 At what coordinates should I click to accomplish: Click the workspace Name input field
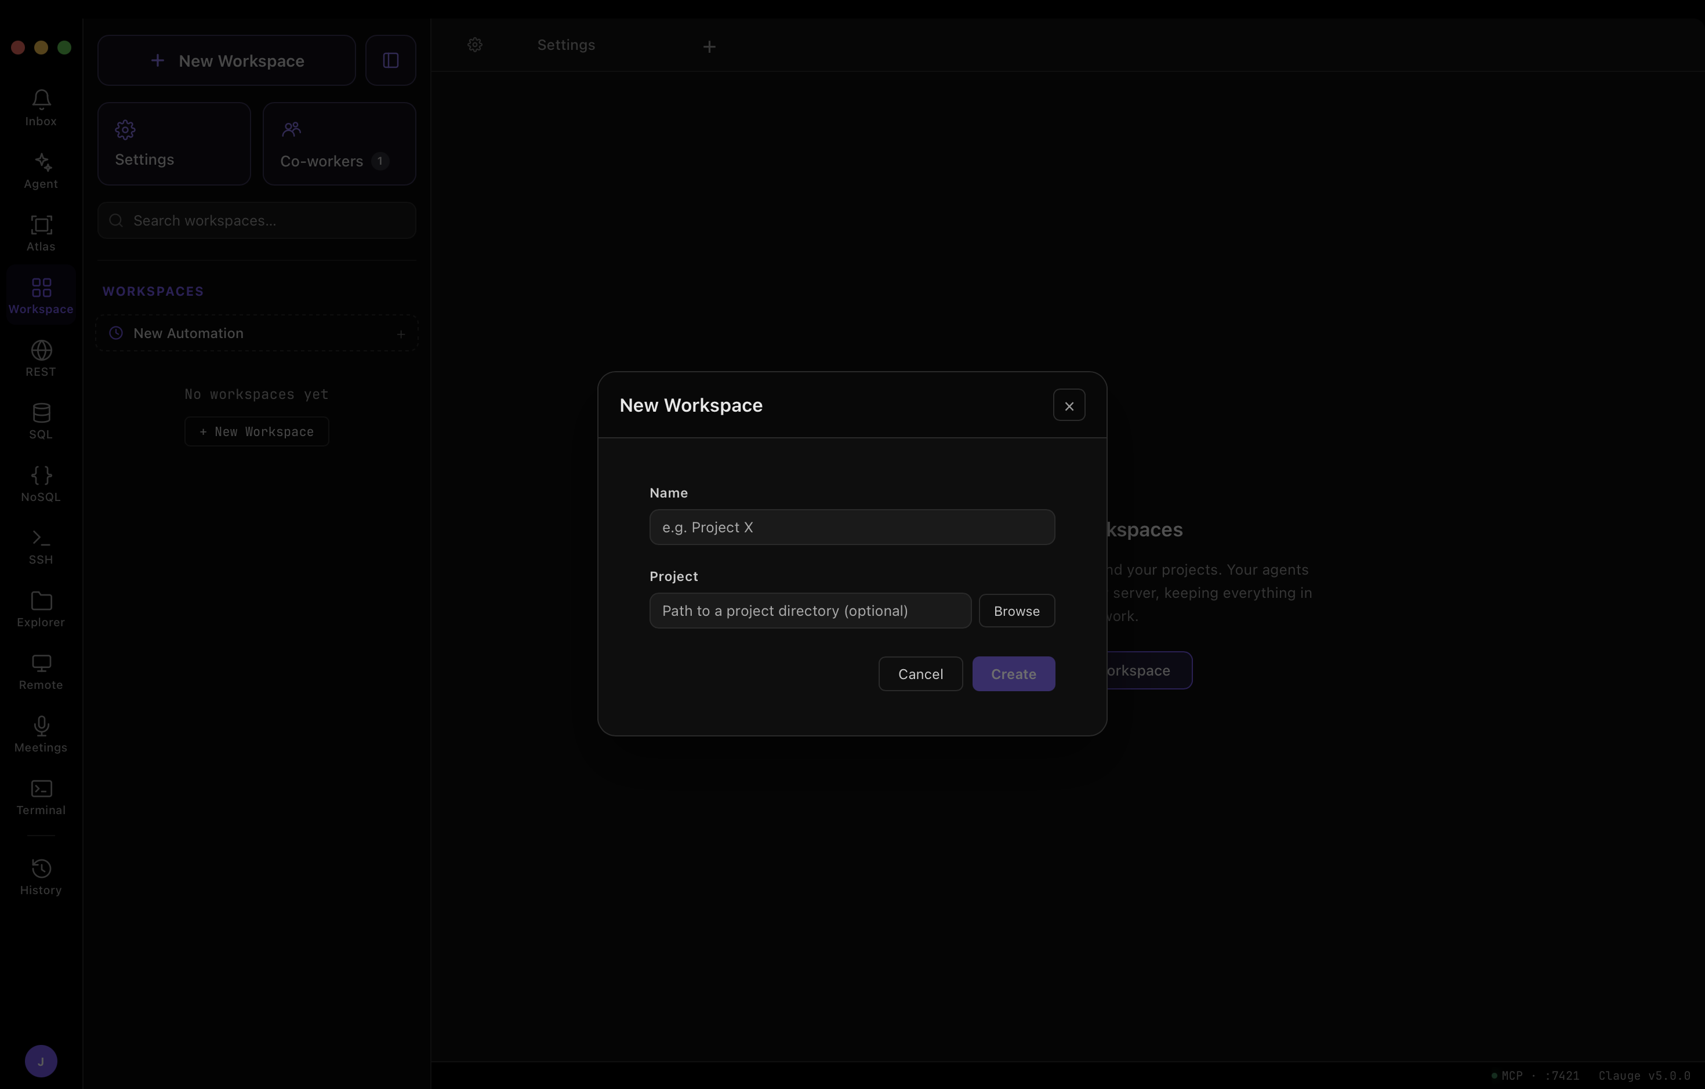[852, 527]
